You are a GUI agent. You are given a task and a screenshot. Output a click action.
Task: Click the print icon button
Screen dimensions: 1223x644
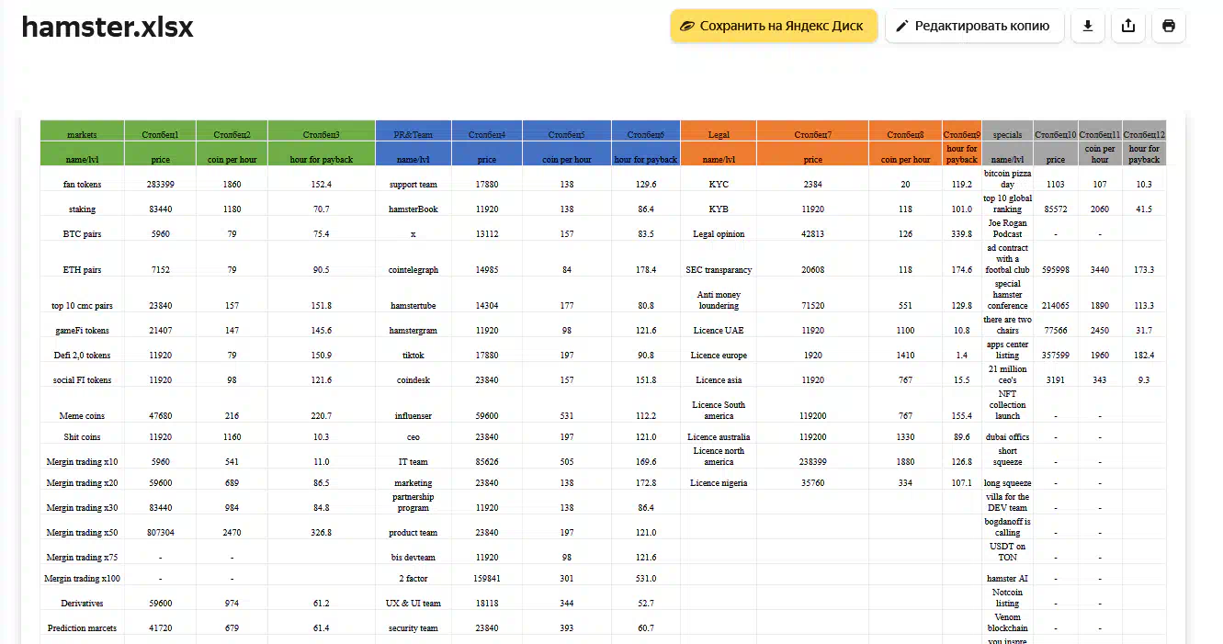(1169, 26)
